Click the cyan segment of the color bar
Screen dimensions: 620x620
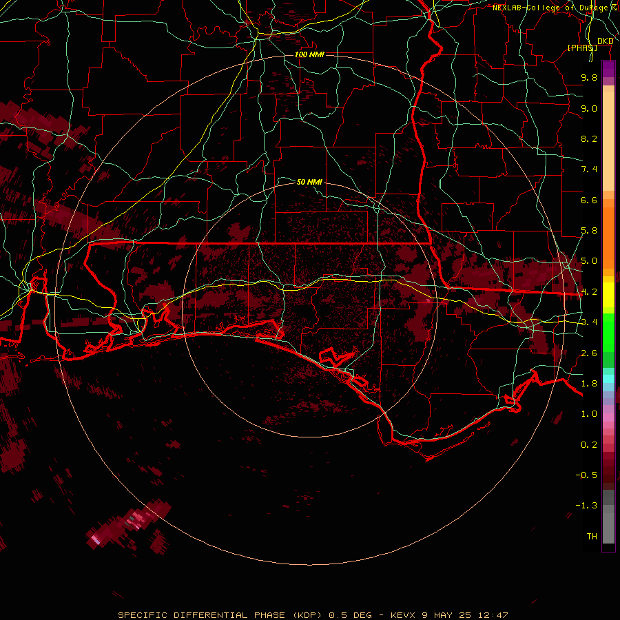pos(608,379)
